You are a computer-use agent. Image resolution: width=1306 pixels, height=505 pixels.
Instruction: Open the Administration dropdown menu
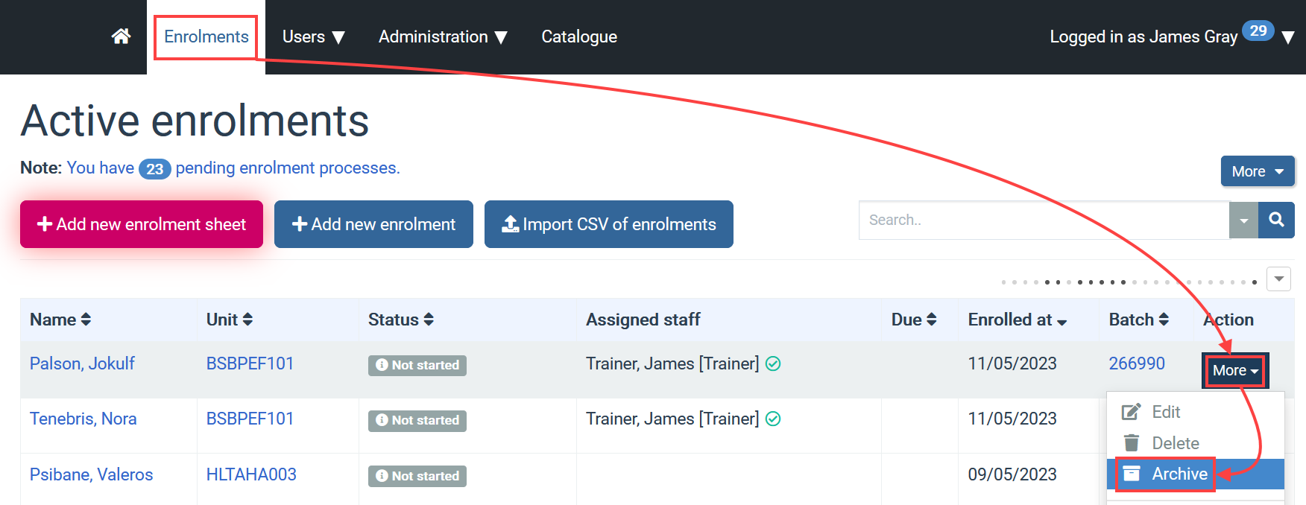pos(442,36)
